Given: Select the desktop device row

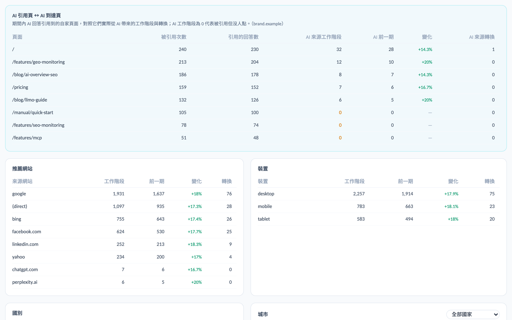Looking at the screenshot, I should tap(379, 194).
